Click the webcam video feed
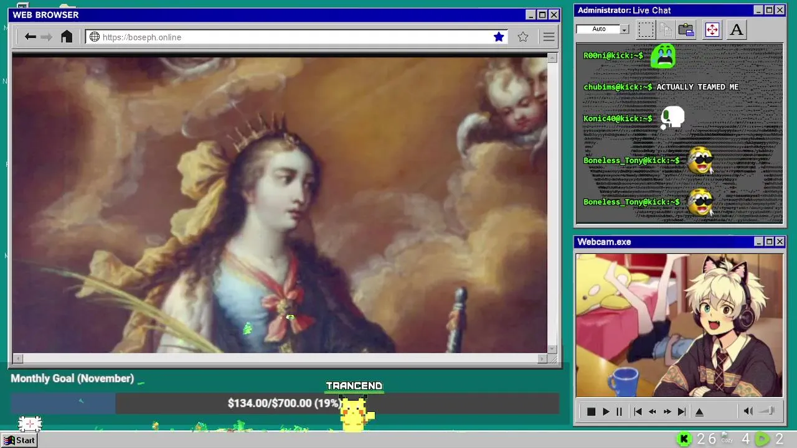 (x=679, y=325)
